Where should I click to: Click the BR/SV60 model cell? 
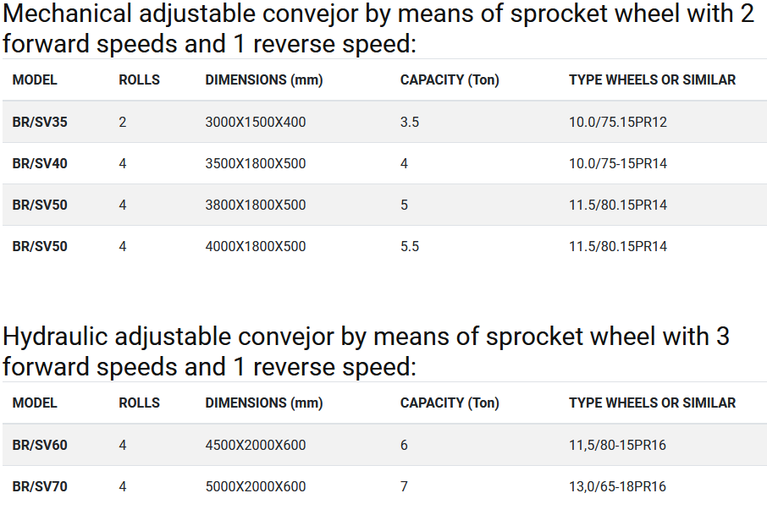(40, 445)
